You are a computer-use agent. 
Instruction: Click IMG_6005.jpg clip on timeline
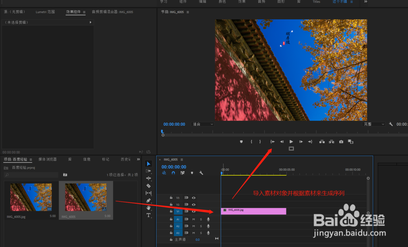click(253, 211)
